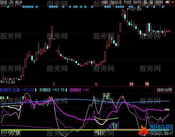Click the red q event marker
Screen dimensions: 175x137
pos(96,84)
